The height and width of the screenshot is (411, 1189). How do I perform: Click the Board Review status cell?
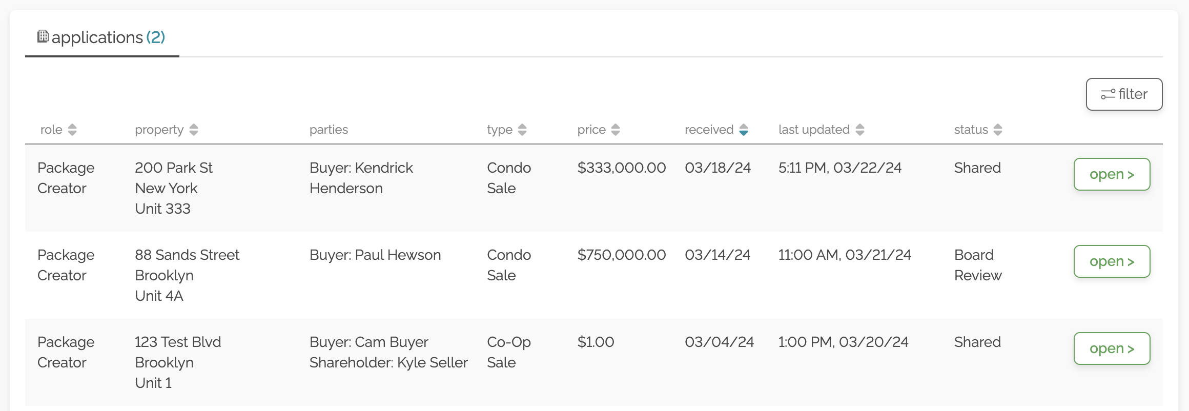[977, 265]
